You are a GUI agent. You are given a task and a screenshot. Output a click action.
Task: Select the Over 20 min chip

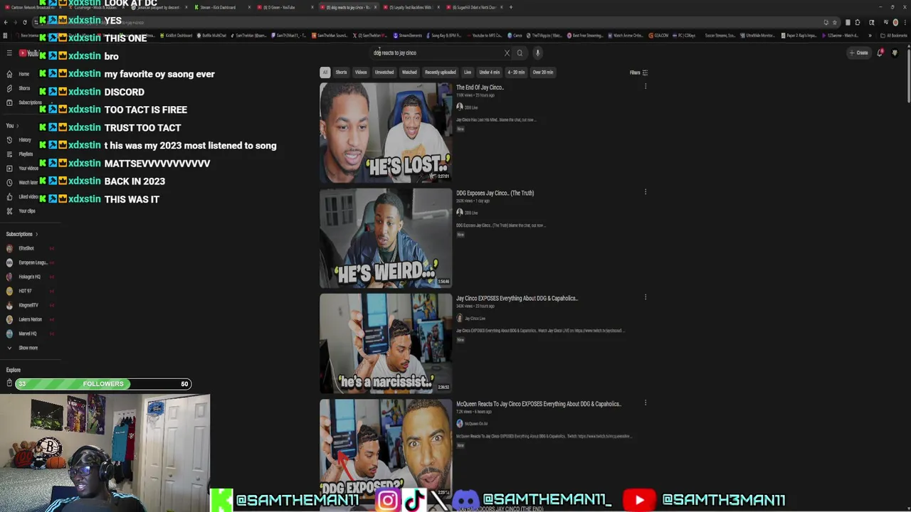coord(542,72)
